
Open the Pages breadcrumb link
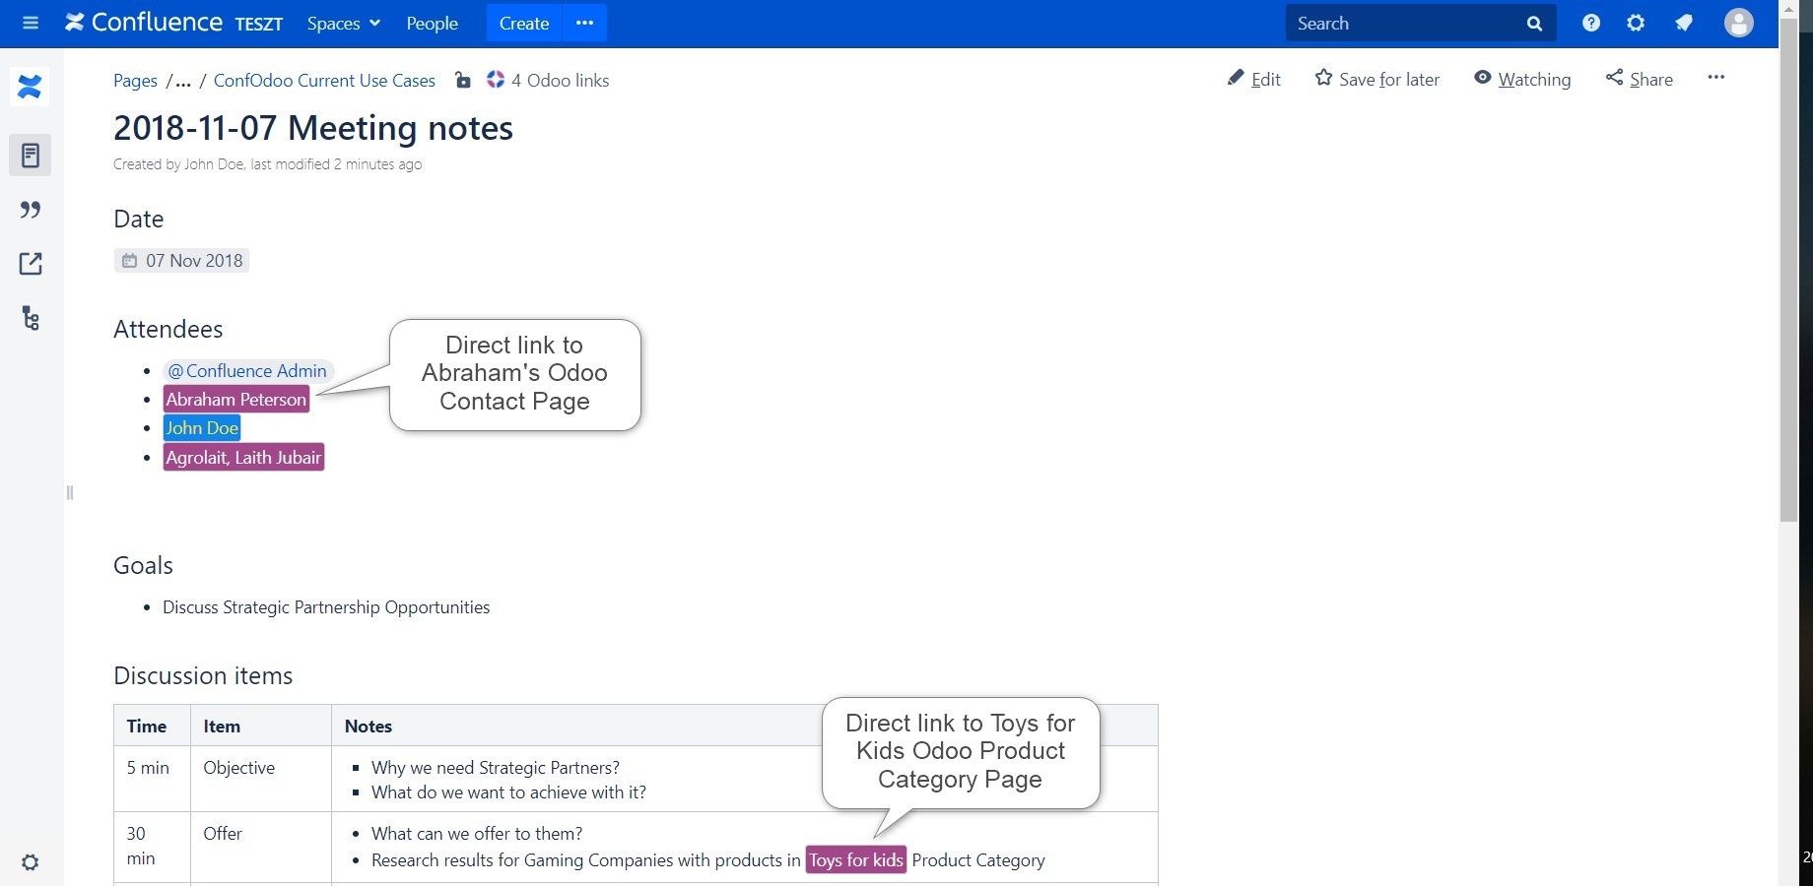tap(135, 81)
